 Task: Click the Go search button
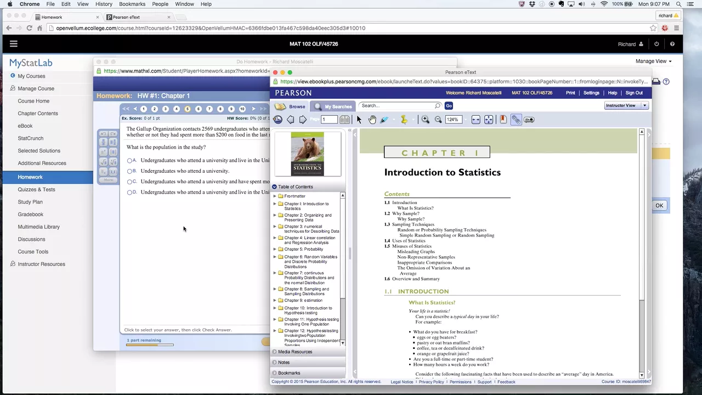[x=449, y=106]
